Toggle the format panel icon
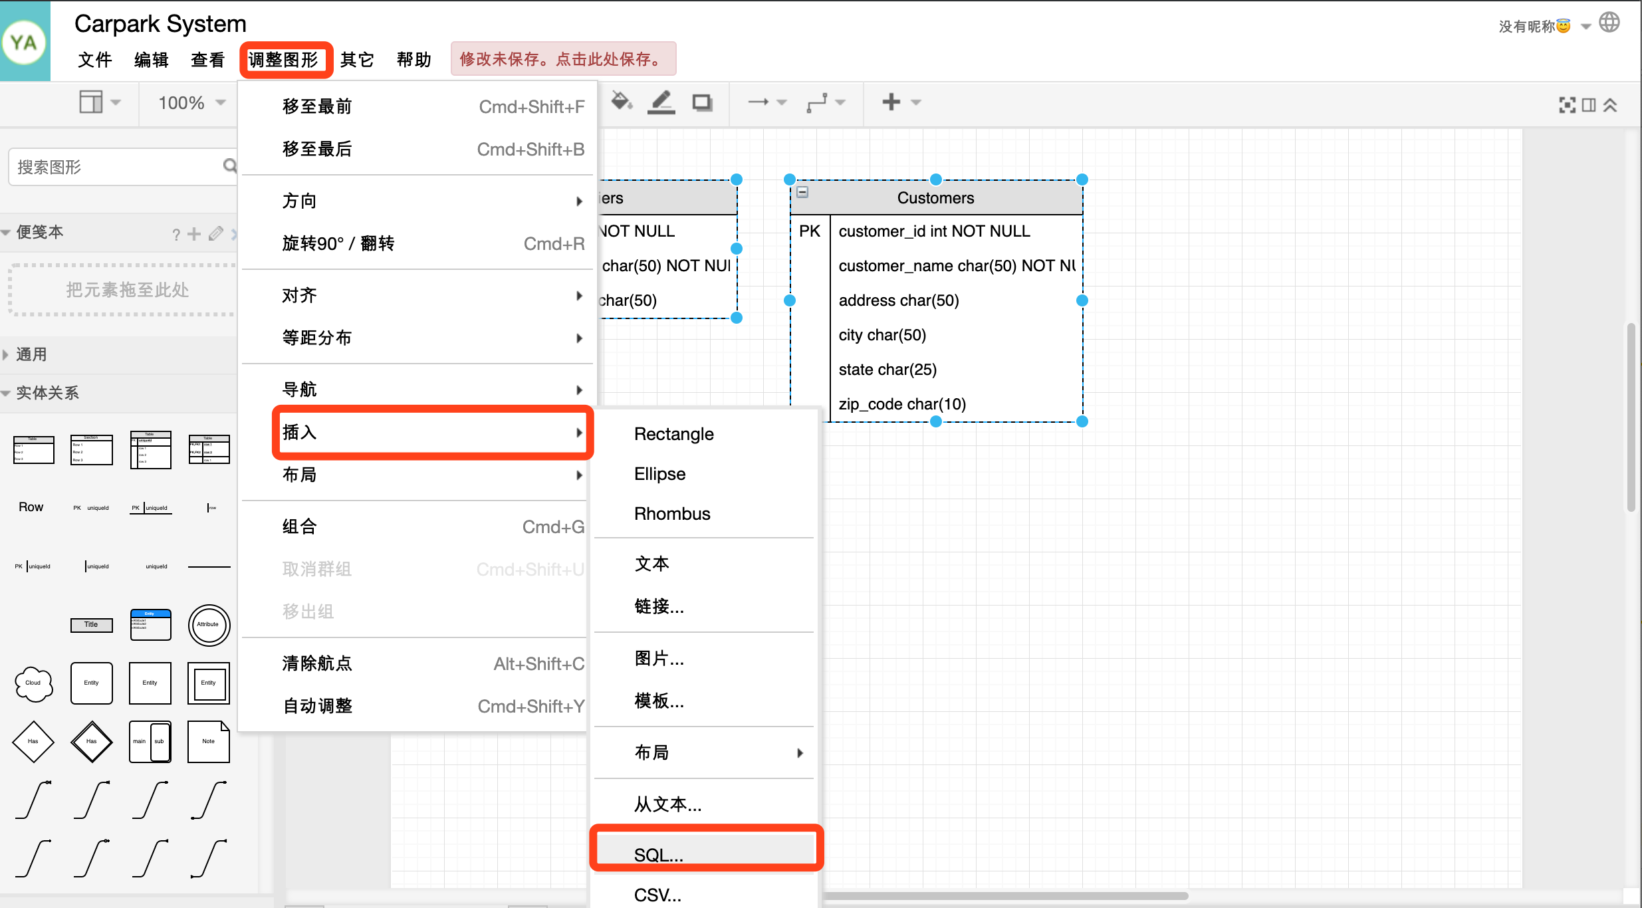This screenshot has width=1642, height=908. coord(1589,104)
